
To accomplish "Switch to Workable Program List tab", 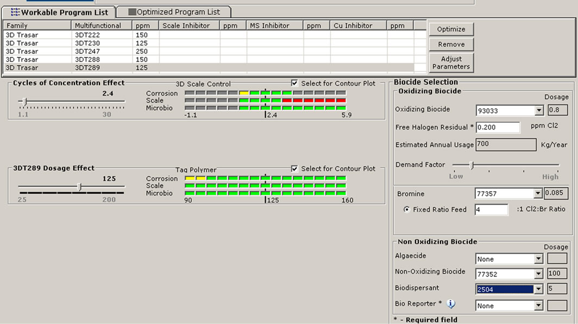I will coord(59,12).
